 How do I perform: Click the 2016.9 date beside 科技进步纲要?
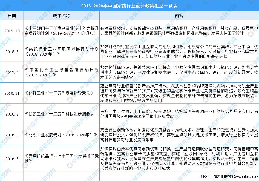pyautogui.click(x=12, y=114)
